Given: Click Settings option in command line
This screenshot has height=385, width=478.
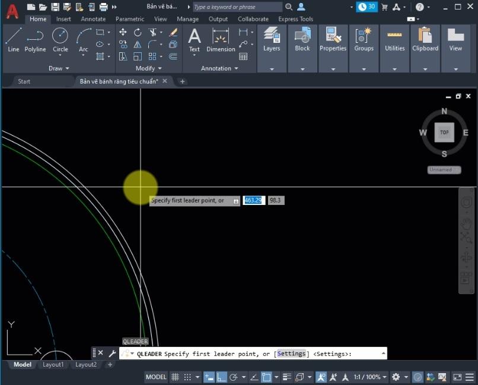Looking at the screenshot, I should pos(291,354).
